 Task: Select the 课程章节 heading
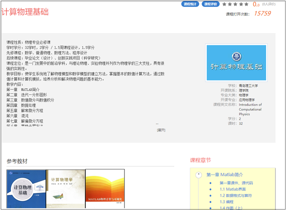200,160
